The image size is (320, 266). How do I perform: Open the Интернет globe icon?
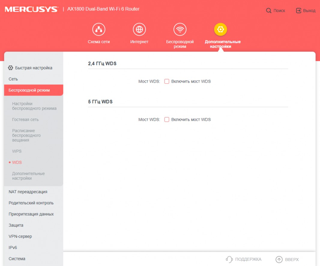(x=139, y=29)
